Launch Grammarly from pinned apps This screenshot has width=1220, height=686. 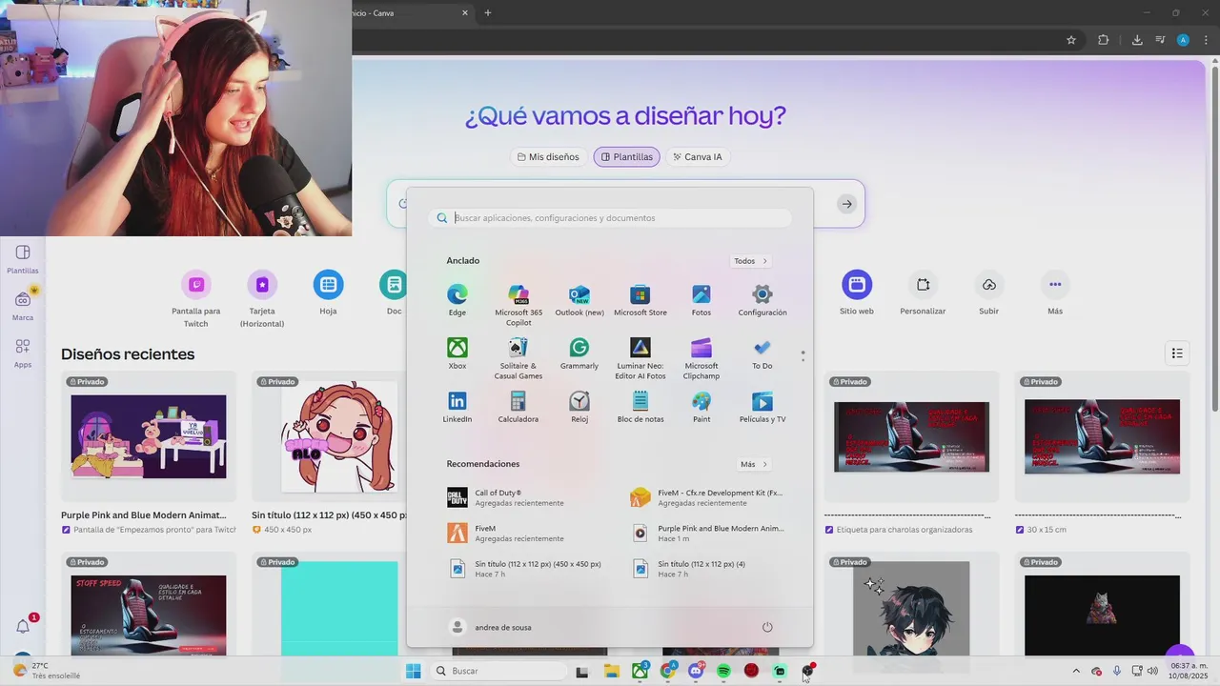[x=579, y=353]
